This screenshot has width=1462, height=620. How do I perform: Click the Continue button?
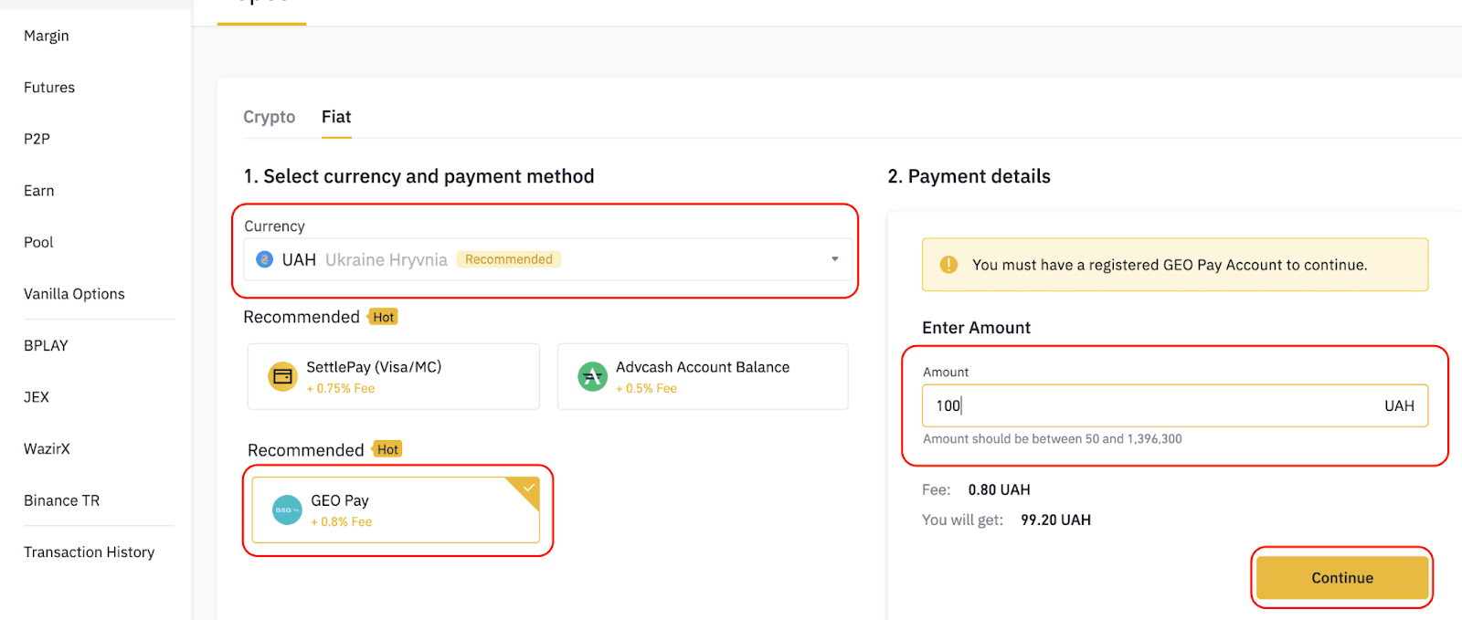(x=1342, y=578)
